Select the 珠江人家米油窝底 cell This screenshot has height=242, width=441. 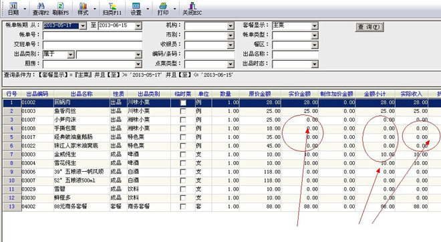[x=82, y=146]
